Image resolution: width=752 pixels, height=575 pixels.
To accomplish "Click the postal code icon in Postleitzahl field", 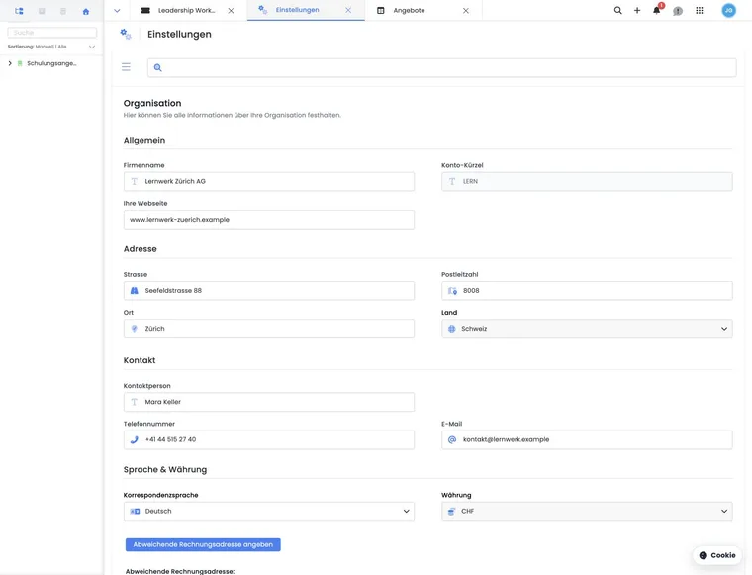I will coord(452,291).
